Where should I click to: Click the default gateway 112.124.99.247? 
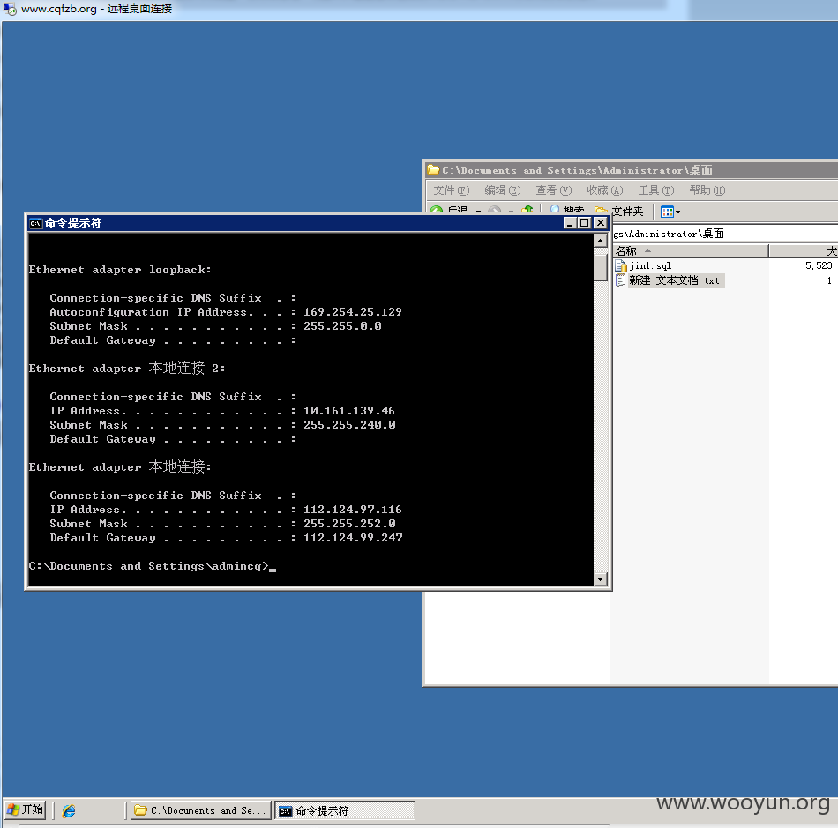[353, 538]
